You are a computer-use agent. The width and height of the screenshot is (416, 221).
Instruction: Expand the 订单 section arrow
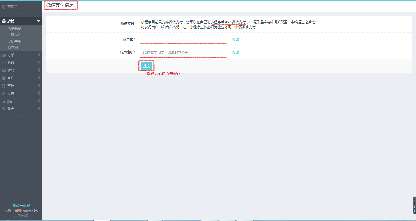click(x=39, y=55)
